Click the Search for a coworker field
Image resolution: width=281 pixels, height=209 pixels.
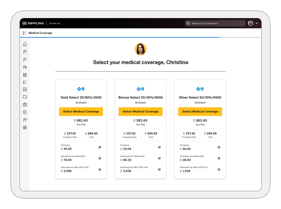click(215, 23)
